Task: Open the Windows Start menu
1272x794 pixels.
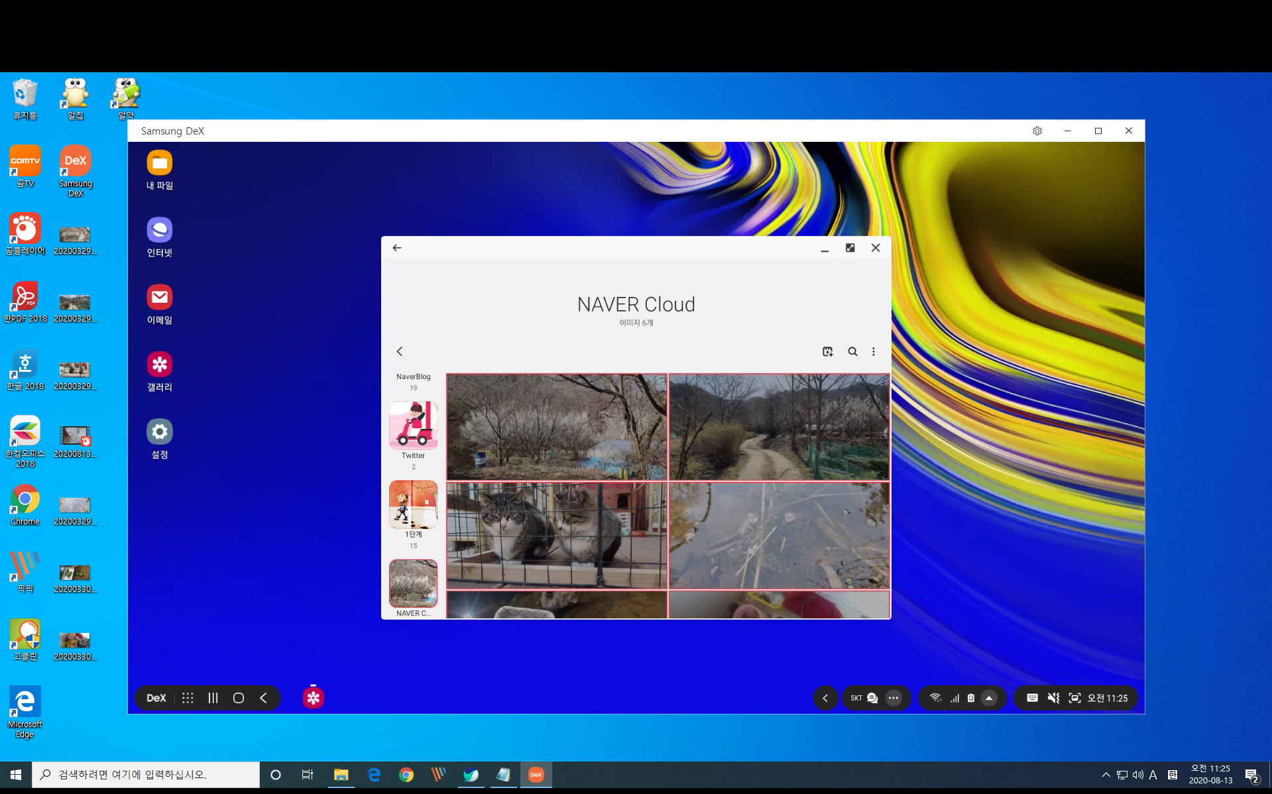Action: coord(16,774)
